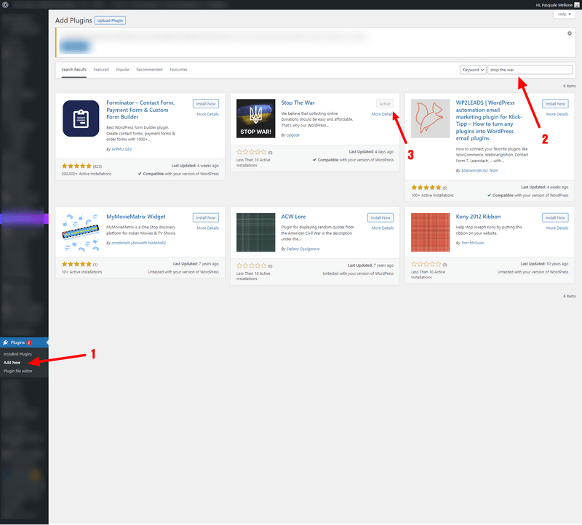Viewport: 582px width, 525px height.
Task: Click the Plugins update count badge
Action: click(x=29, y=342)
